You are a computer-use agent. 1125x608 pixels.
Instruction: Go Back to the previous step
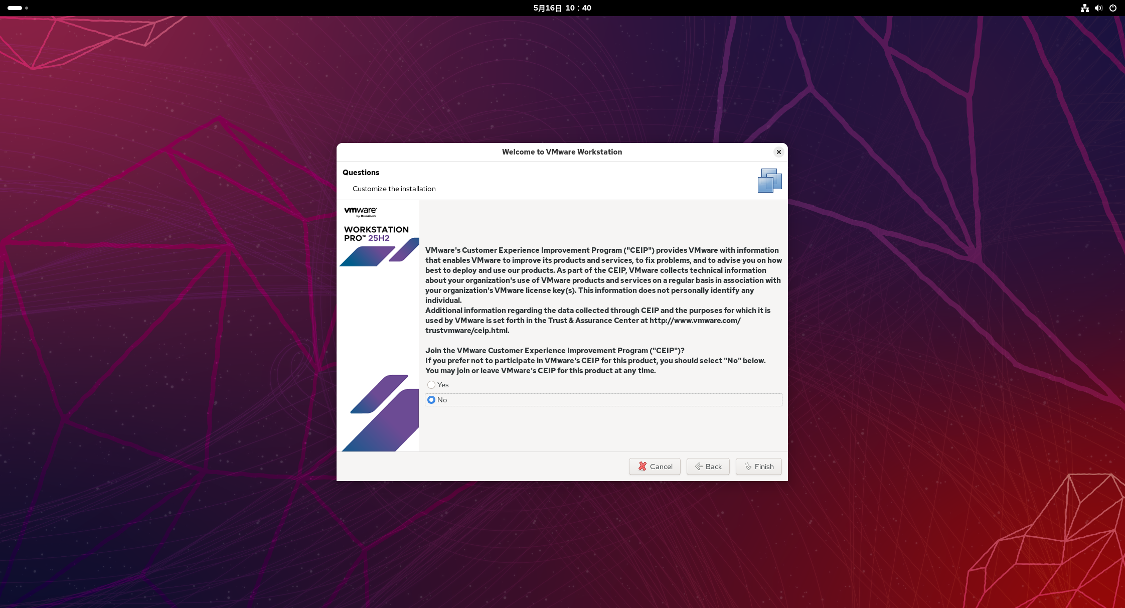[x=708, y=467]
